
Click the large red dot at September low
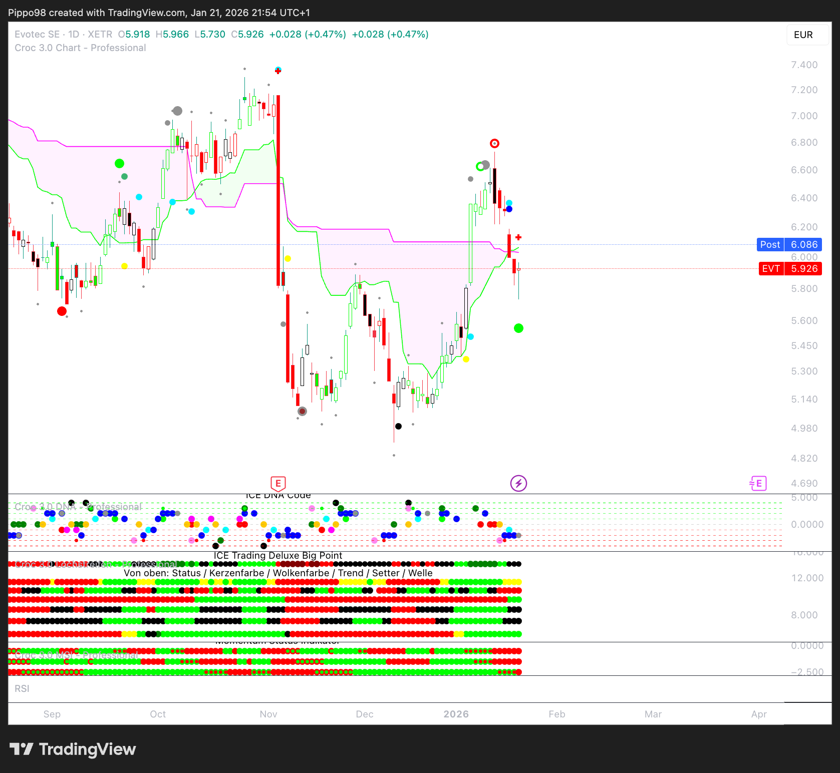62,311
